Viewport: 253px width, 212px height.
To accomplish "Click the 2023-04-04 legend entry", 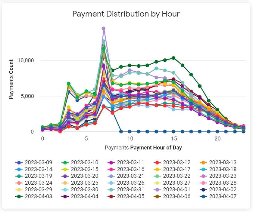I will [x=80, y=196].
